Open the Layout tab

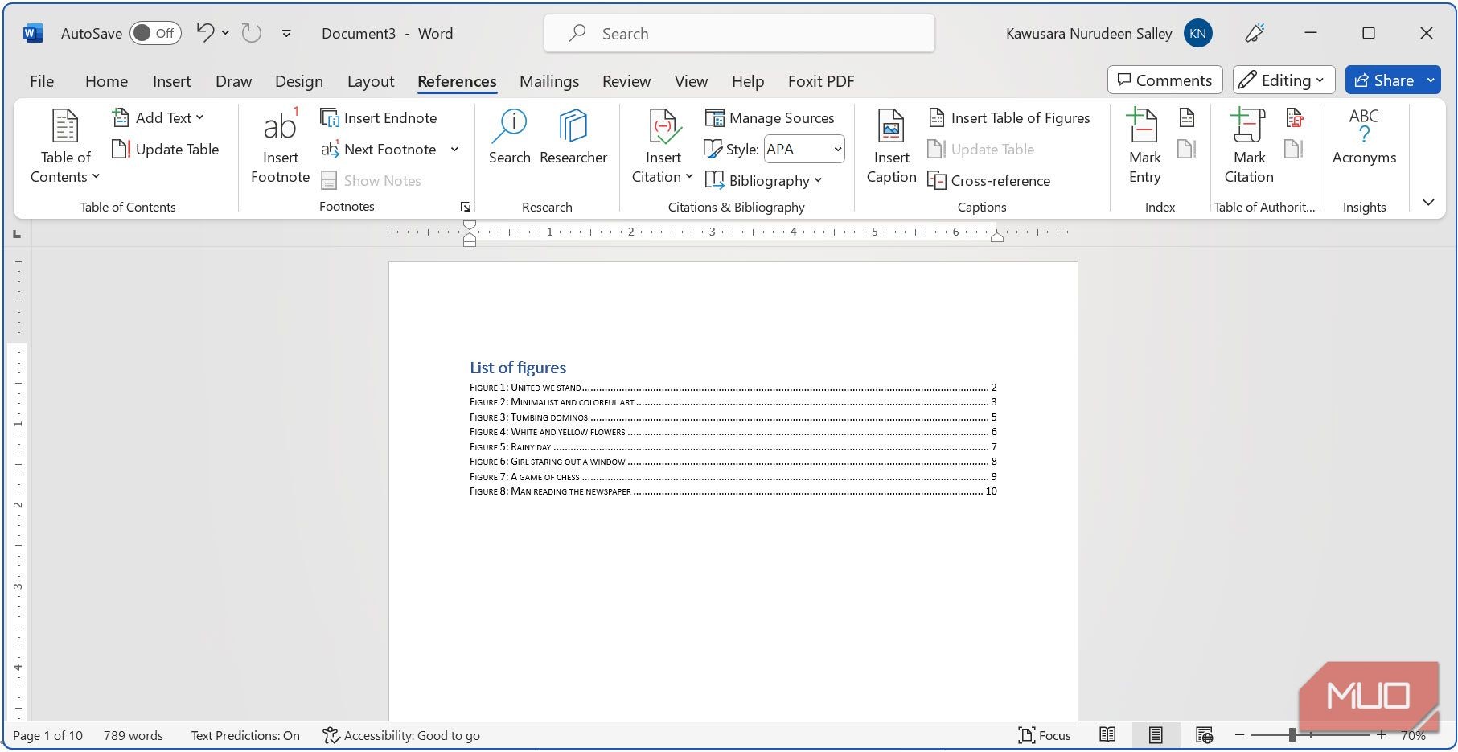370,81
